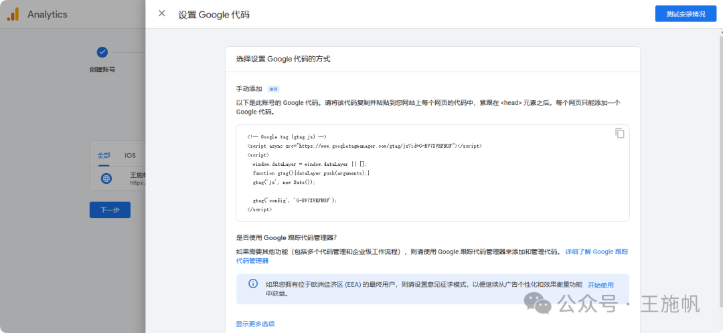Click the 测试安装情况 button

(686, 14)
